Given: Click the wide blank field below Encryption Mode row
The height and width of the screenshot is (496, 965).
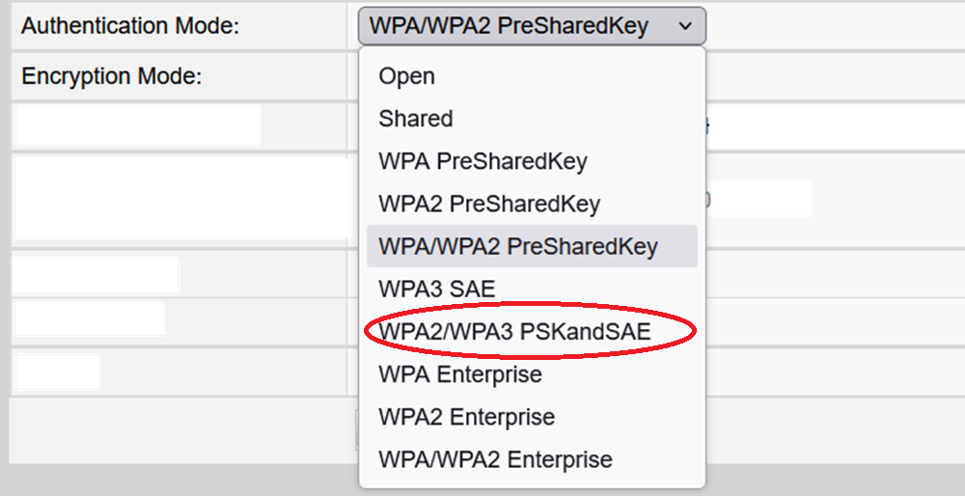Looking at the screenshot, I should click(x=837, y=126).
